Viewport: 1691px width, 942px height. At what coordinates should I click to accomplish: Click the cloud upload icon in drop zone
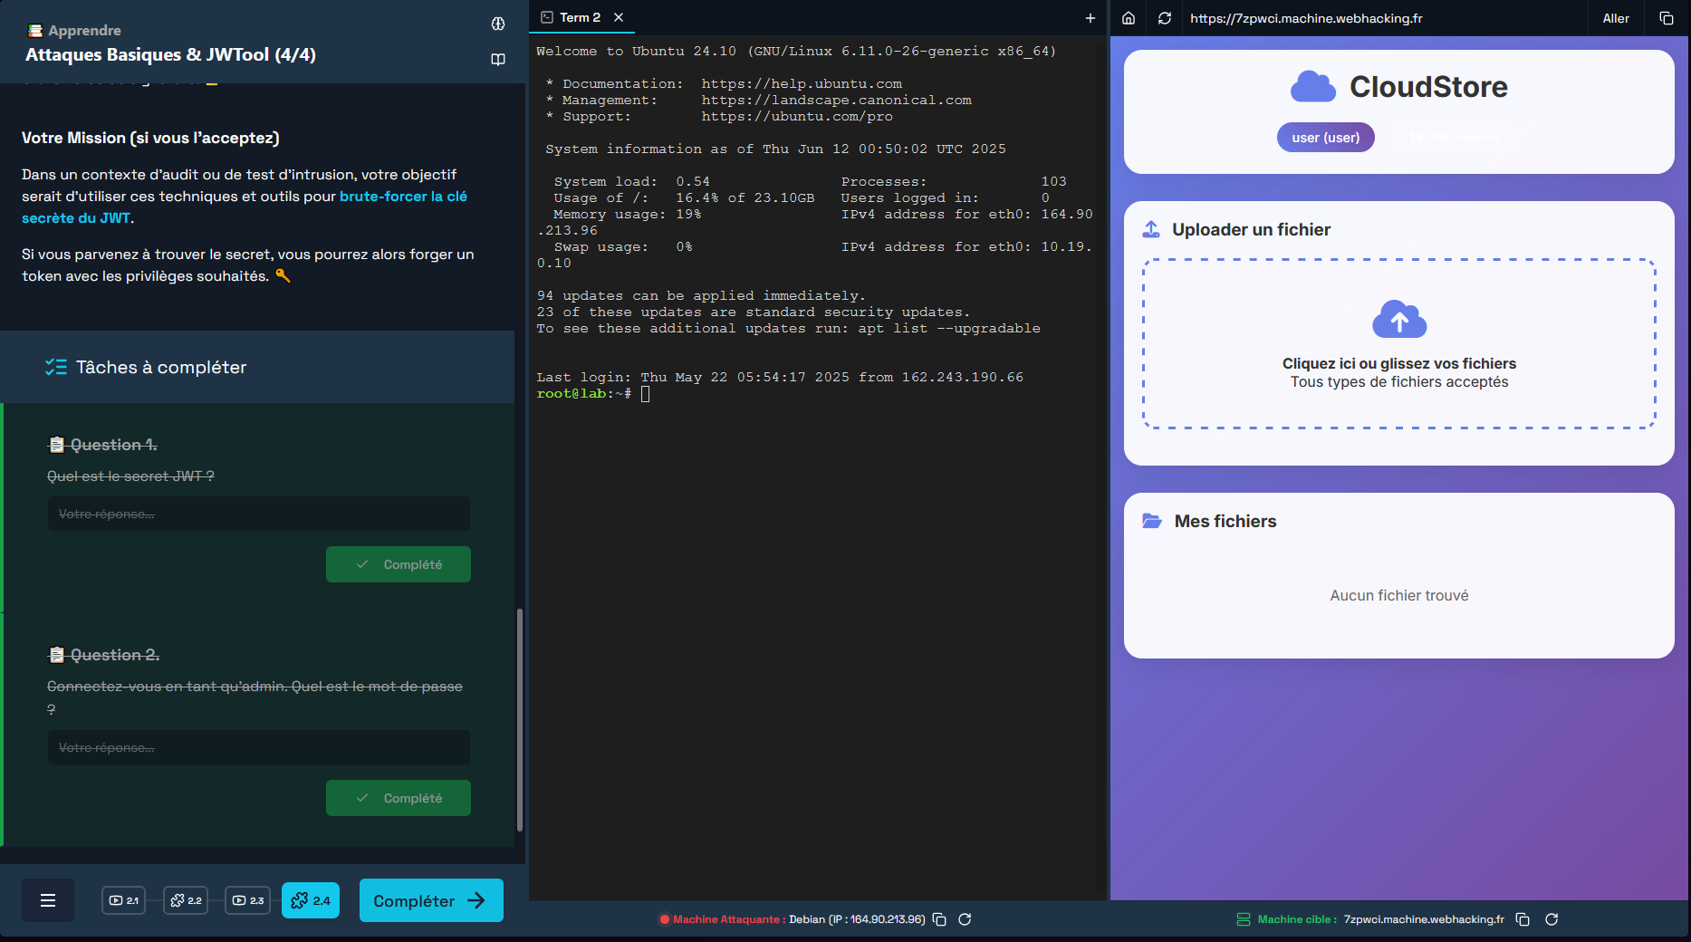click(1399, 320)
